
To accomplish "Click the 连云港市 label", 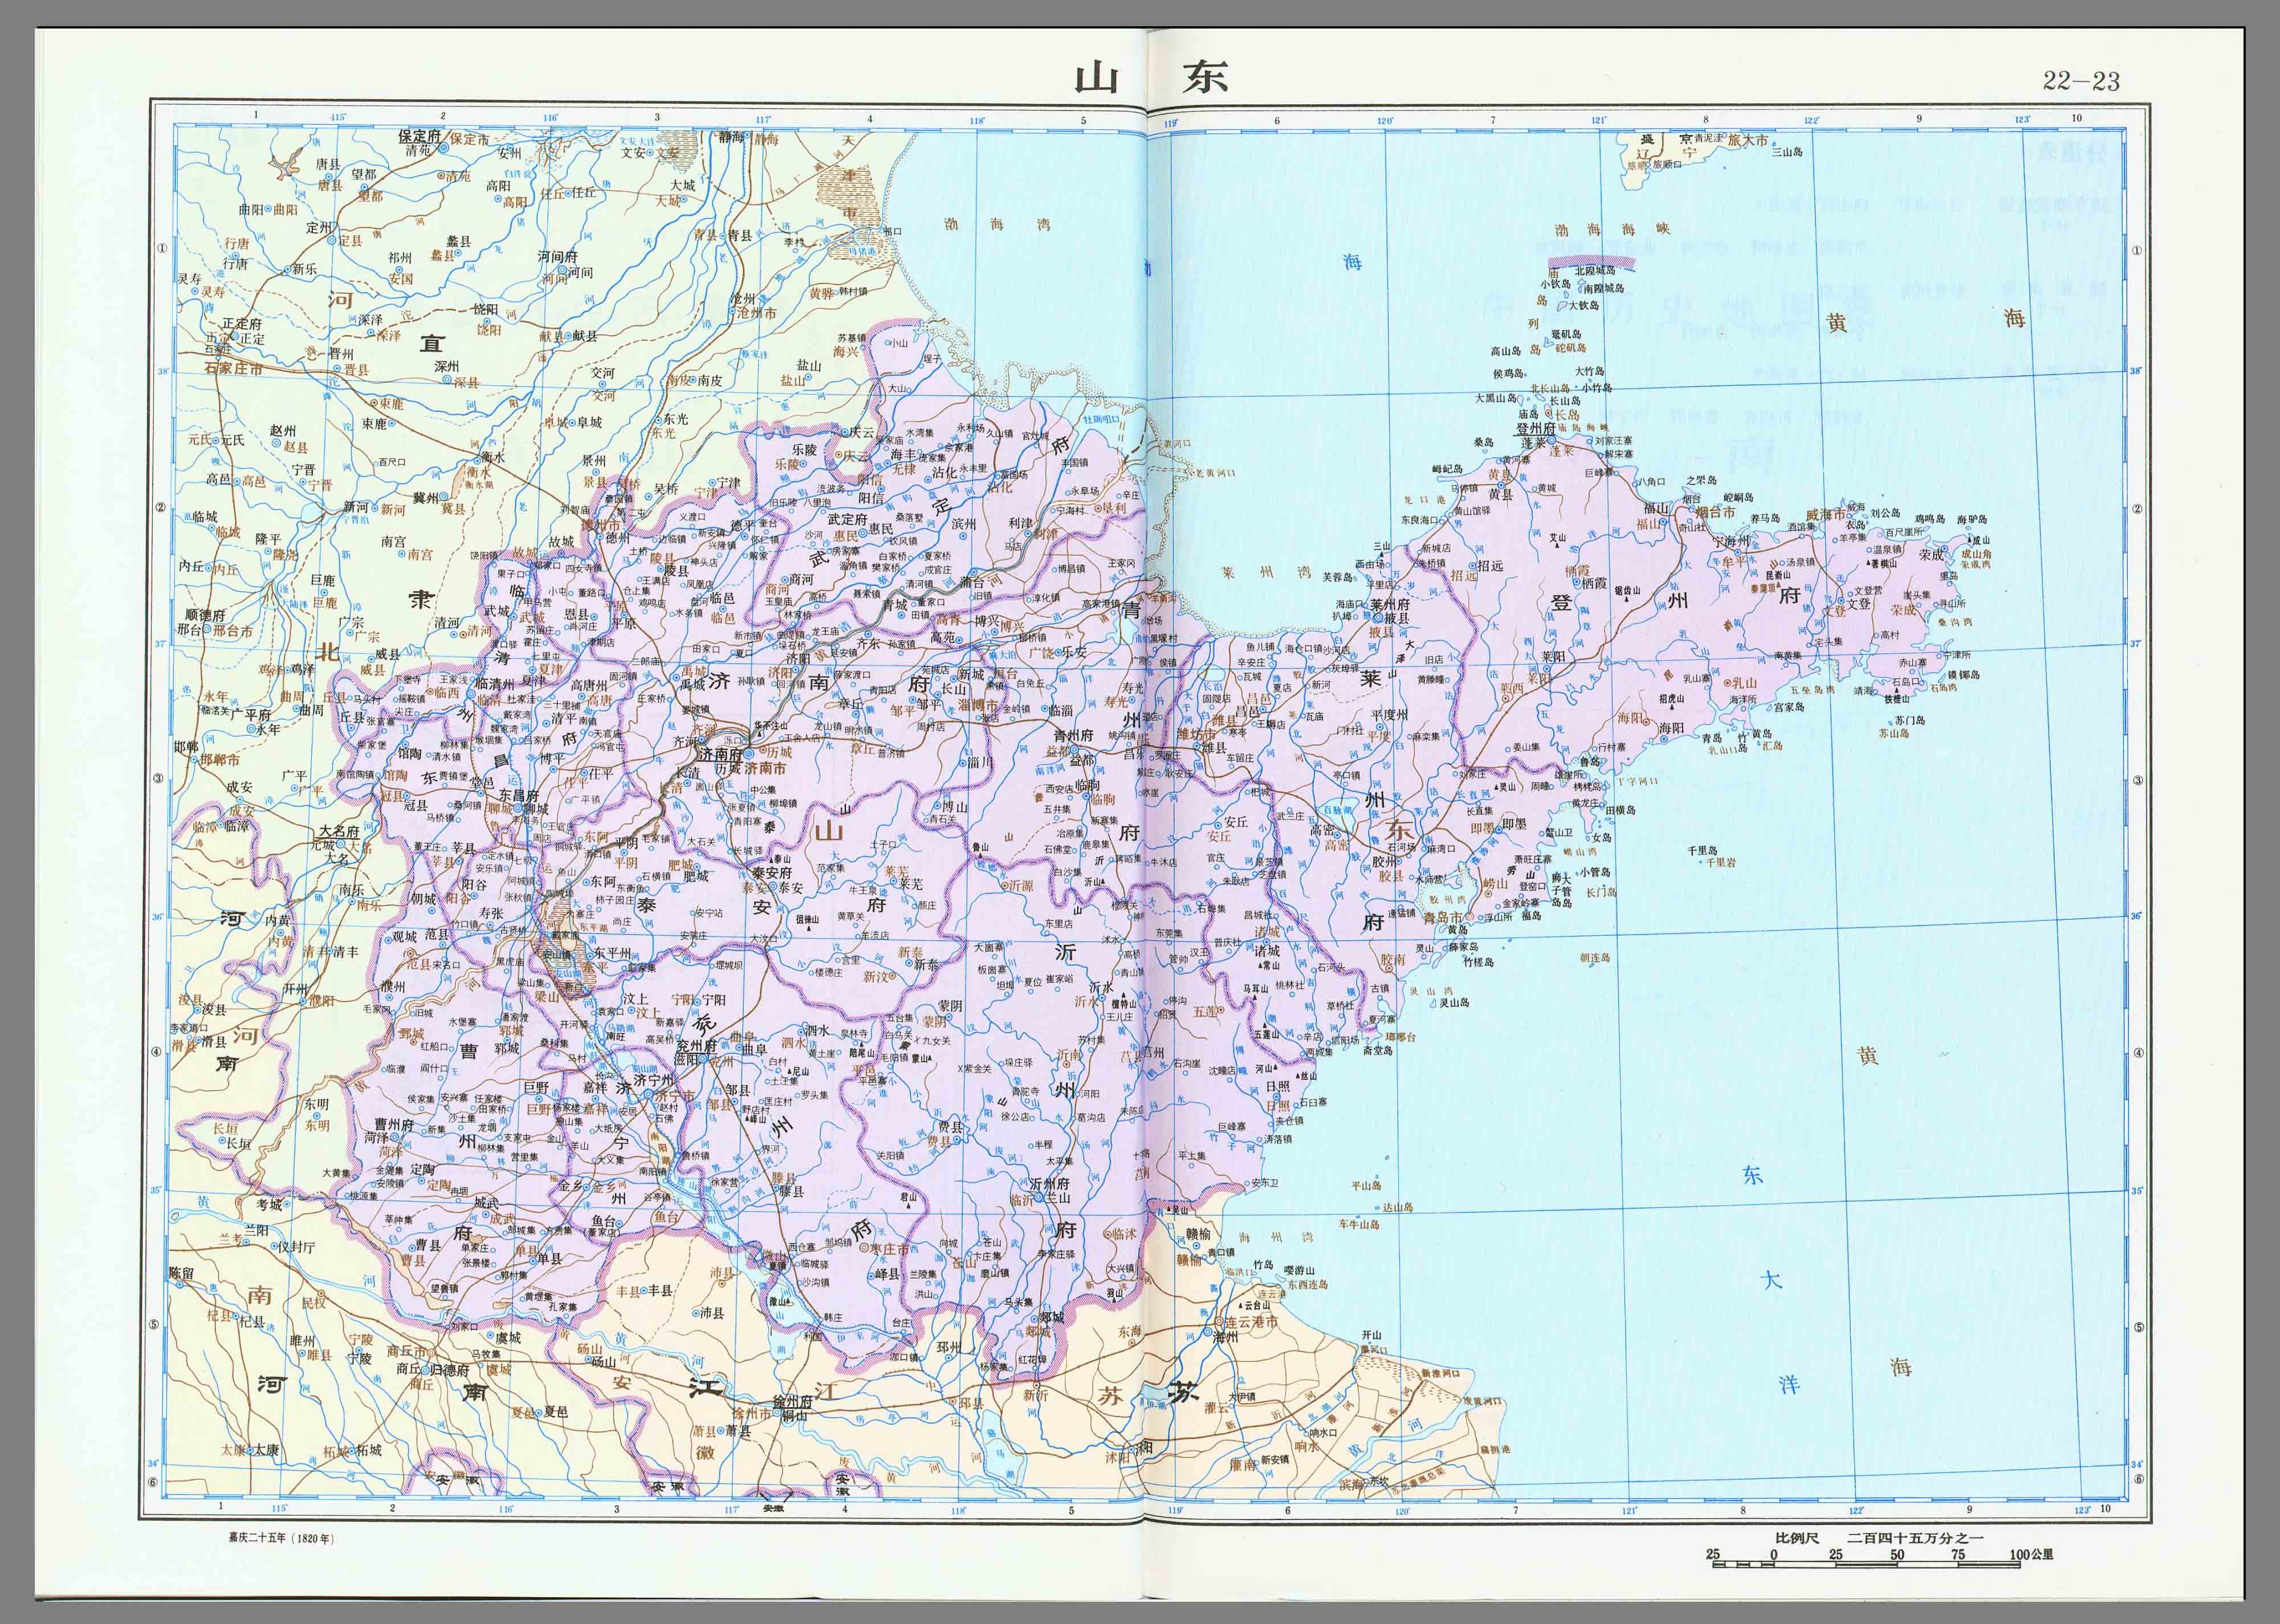I will (1251, 1322).
